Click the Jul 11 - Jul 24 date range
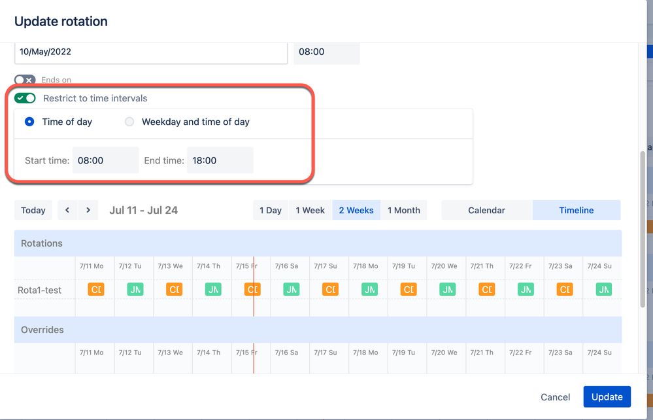Image resolution: width=653 pixels, height=420 pixels. click(x=143, y=211)
